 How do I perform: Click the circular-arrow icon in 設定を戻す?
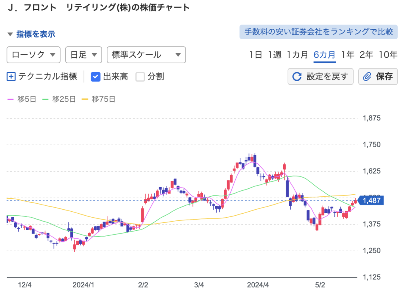(297, 76)
